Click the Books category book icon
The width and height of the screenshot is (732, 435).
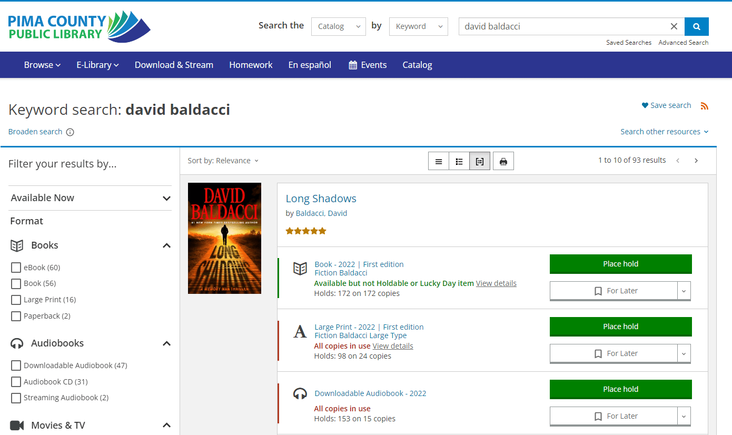17,245
